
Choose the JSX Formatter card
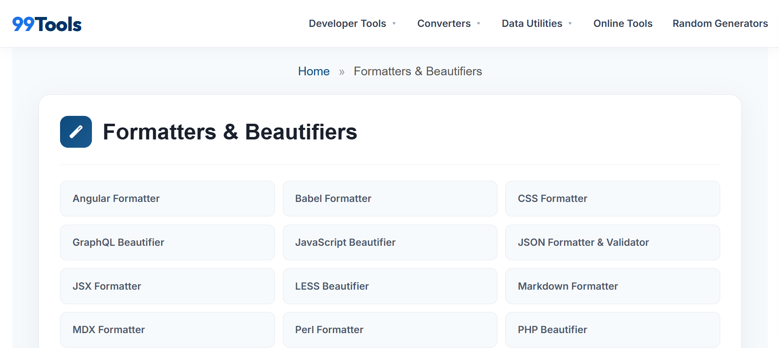[x=167, y=286]
